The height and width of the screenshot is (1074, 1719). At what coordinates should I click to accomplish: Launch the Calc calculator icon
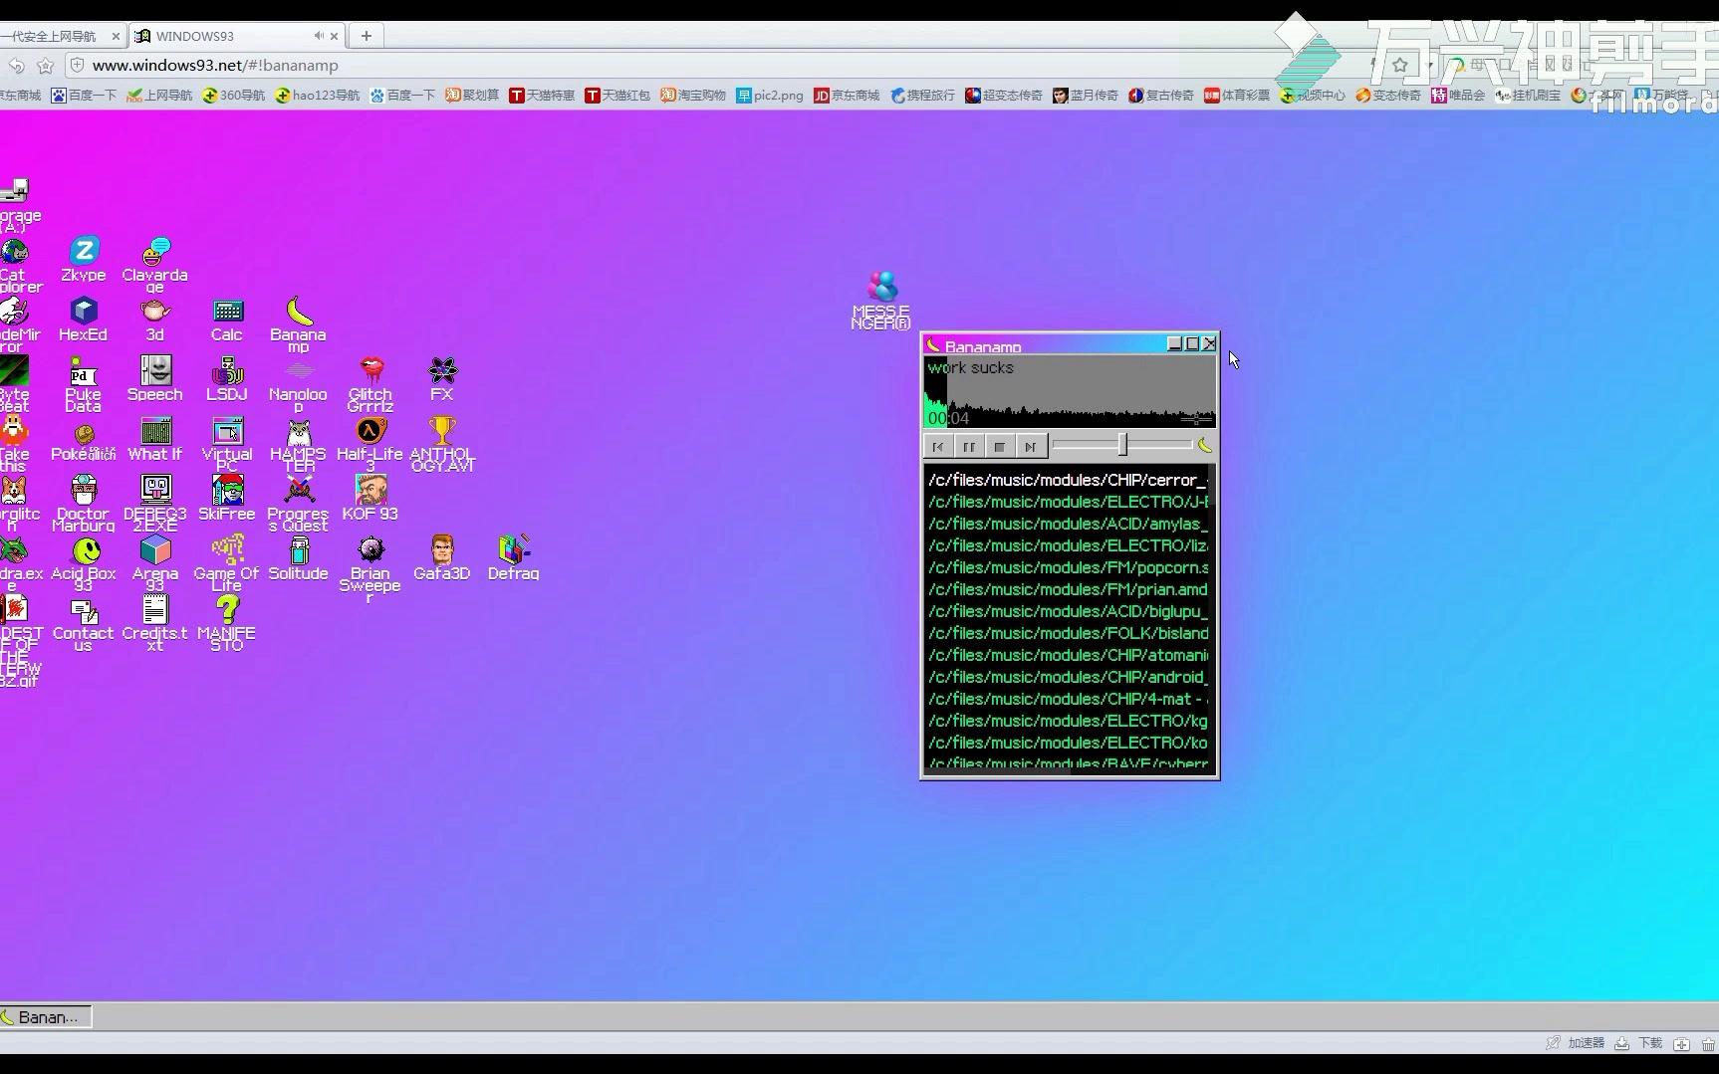pos(227,319)
